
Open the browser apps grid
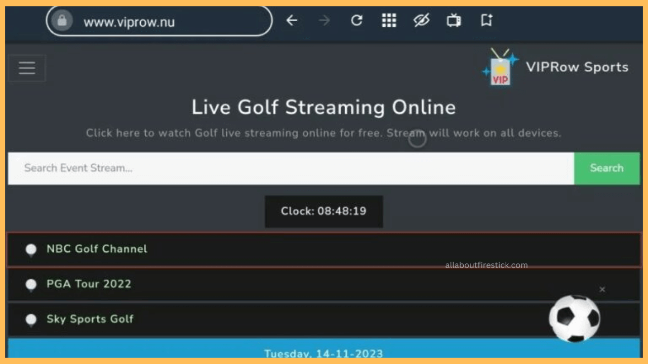pos(389,20)
